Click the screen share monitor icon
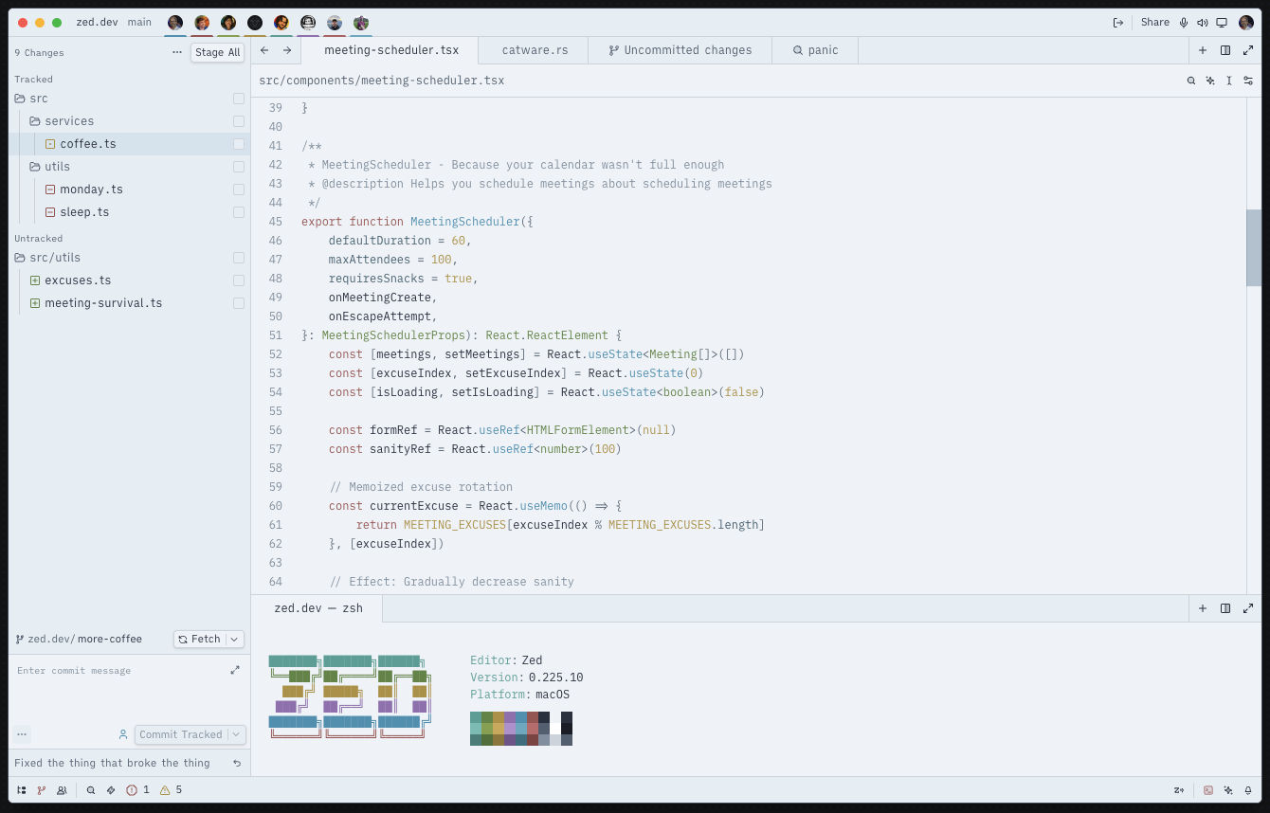Viewport: 1270px width, 813px height. click(1222, 23)
